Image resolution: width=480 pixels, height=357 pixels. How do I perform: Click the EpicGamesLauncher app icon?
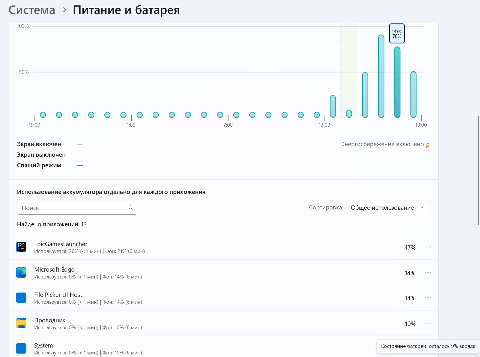click(x=21, y=247)
